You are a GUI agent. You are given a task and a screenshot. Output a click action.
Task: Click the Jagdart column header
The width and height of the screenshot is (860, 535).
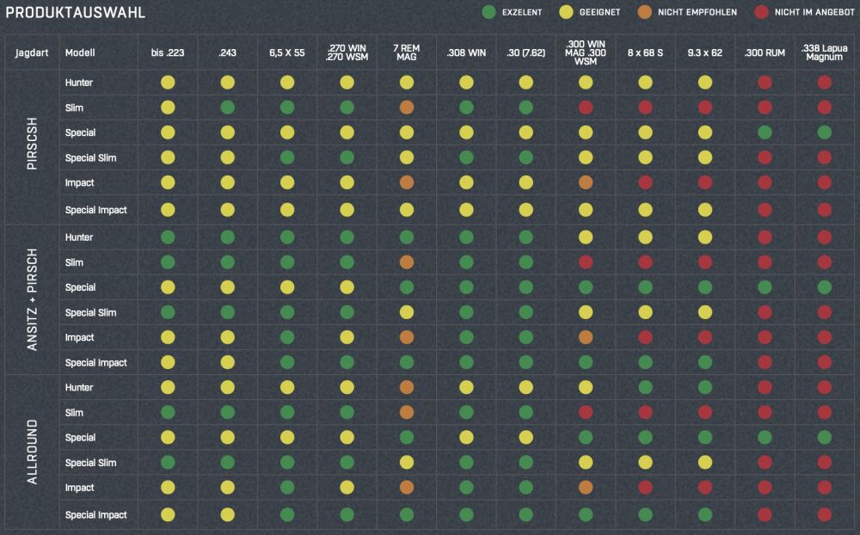coord(32,52)
